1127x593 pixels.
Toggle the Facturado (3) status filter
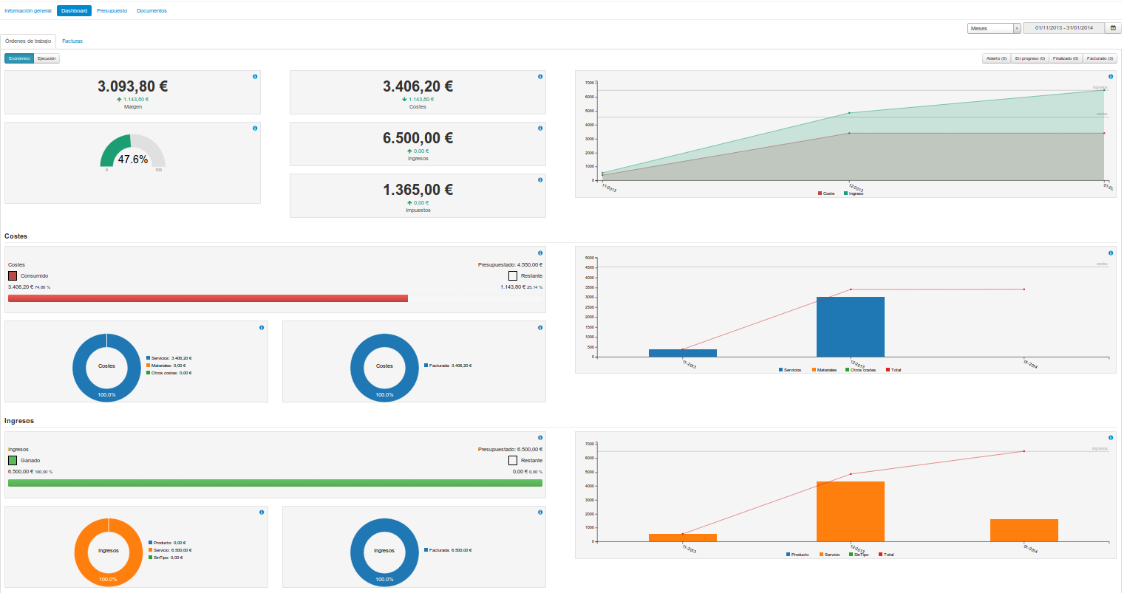click(x=1100, y=58)
